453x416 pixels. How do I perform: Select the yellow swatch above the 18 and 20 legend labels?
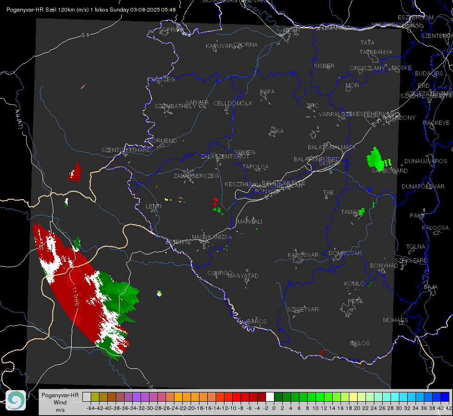click(353, 397)
